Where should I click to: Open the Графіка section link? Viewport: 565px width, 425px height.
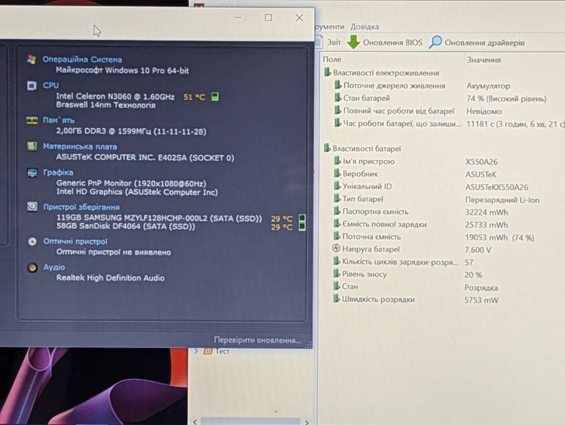click(x=58, y=172)
